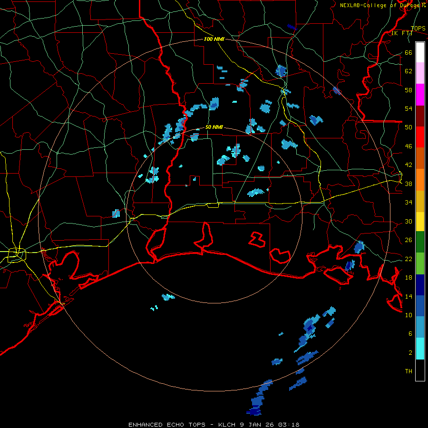Click the '58' legend value
The height and width of the screenshot is (428, 428).
409,90
